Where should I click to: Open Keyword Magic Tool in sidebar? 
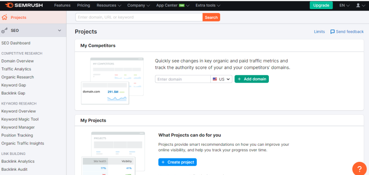(20, 119)
